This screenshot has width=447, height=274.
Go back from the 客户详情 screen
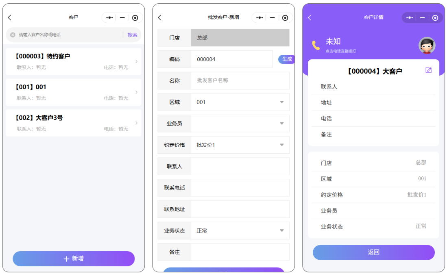click(x=310, y=17)
